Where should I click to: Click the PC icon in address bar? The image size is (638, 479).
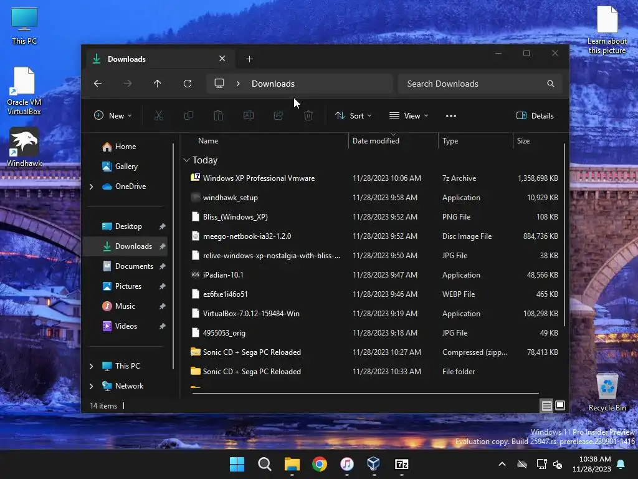[x=219, y=84]
